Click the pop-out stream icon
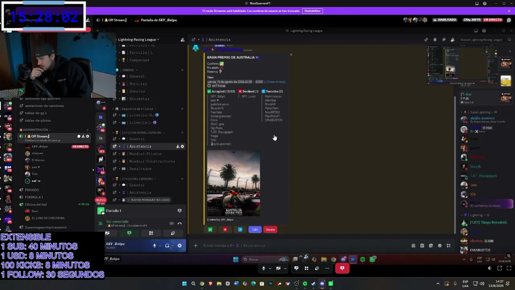The width and height of the screenshot is (515, 290). tap(500, 268)
